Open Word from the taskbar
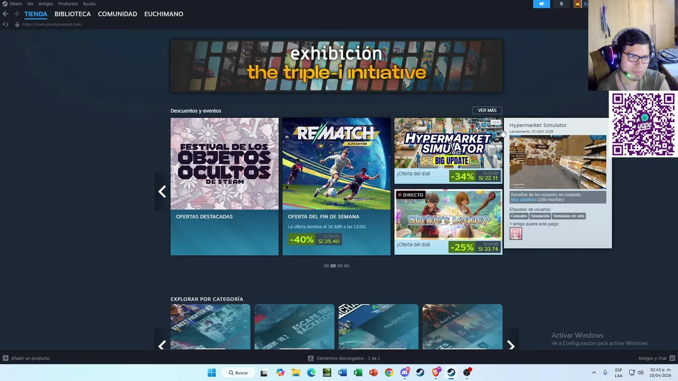 [342, 373]
